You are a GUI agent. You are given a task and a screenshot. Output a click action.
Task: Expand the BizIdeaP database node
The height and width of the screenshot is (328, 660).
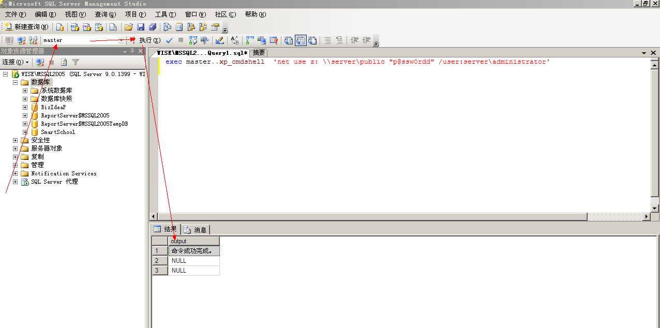25,107
